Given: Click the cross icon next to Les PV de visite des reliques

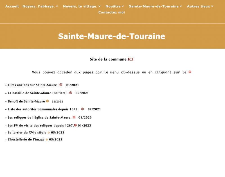Looking at the screenshot, I should pos(75,125).
